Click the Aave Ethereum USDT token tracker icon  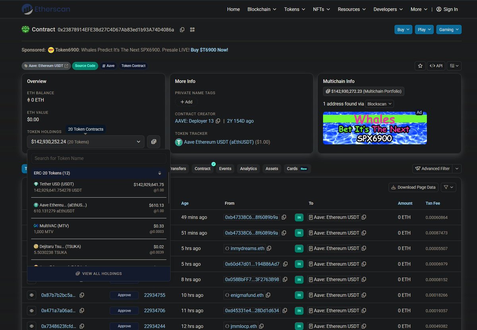tap(179, 142)
